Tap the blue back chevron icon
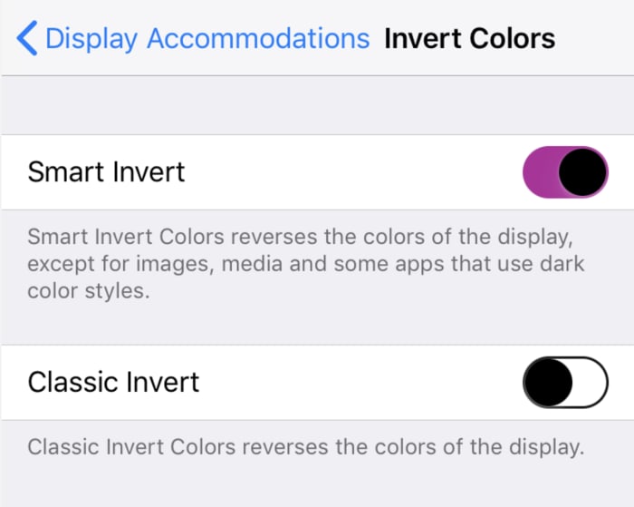Image resolution: width=634 pixels, height=507 pixels. tap(27, 38)
